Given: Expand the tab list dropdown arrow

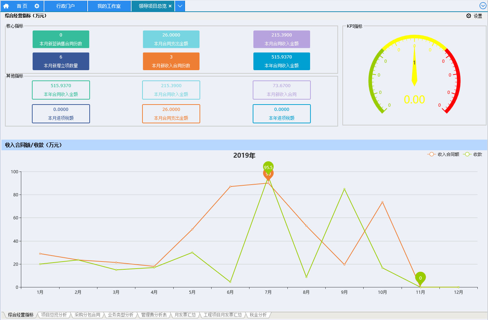Looking at the screenshot, I should [180, 6].
